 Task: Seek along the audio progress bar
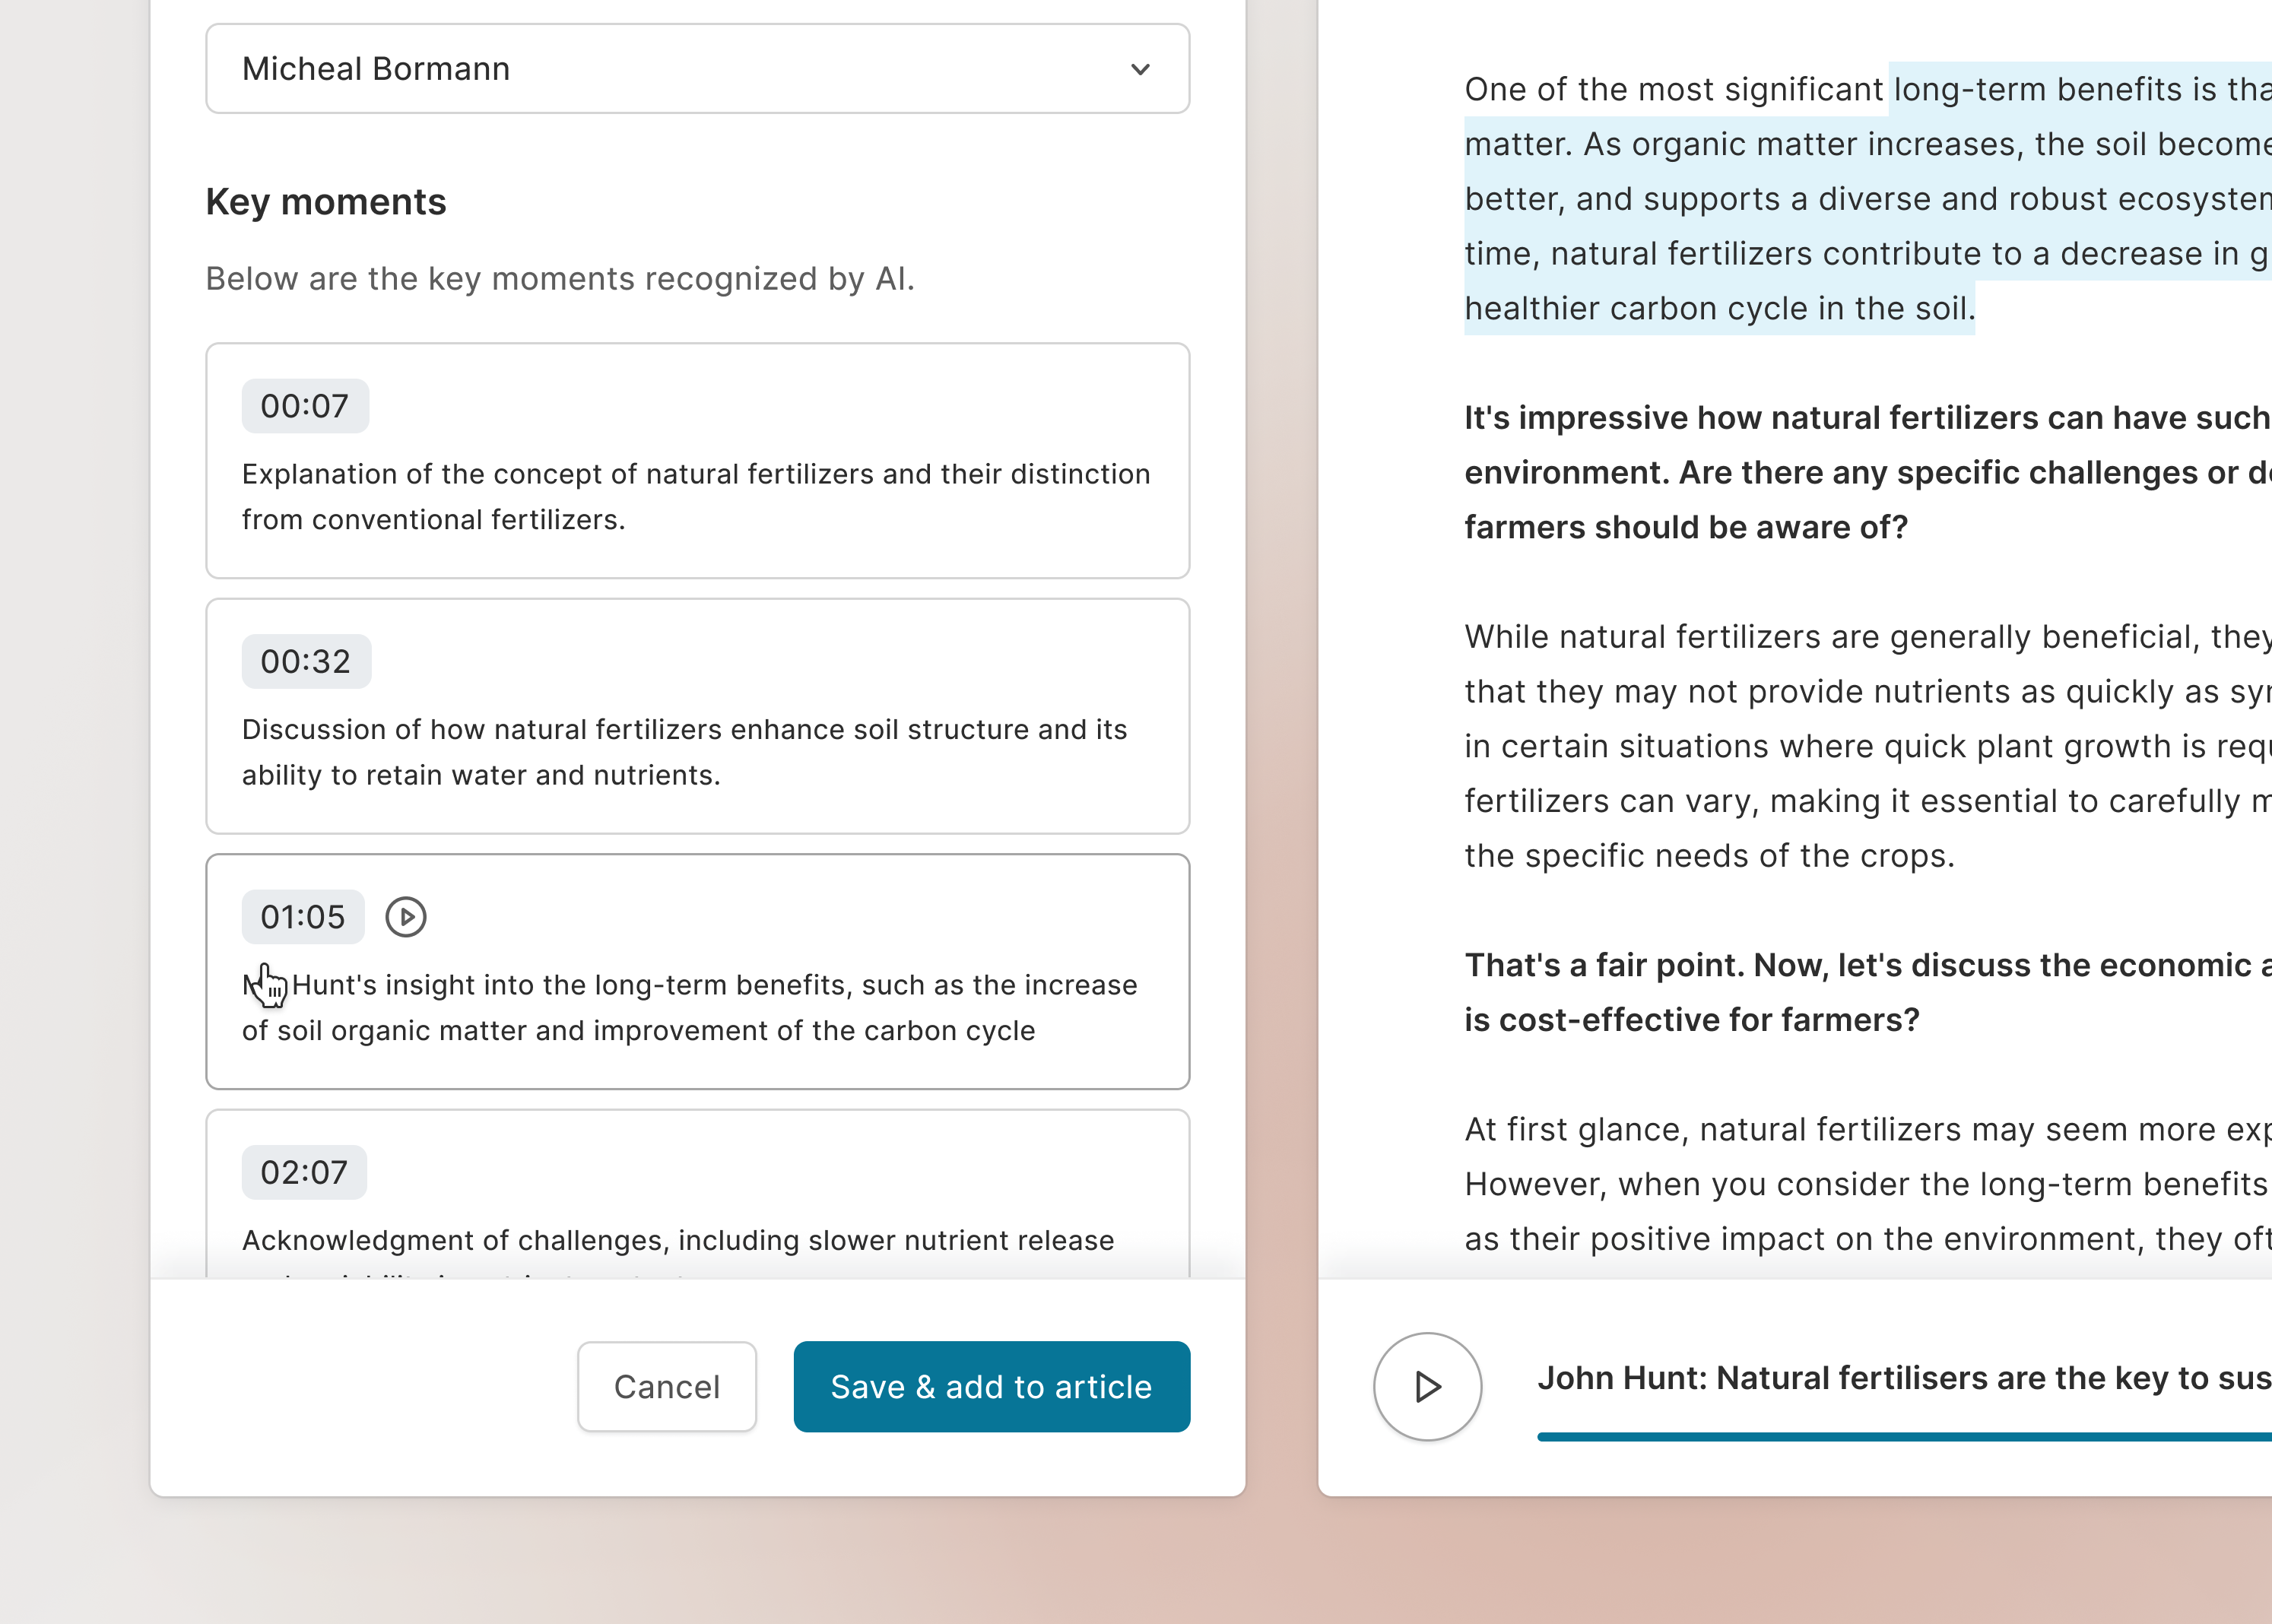[x=1900, y=1438]
